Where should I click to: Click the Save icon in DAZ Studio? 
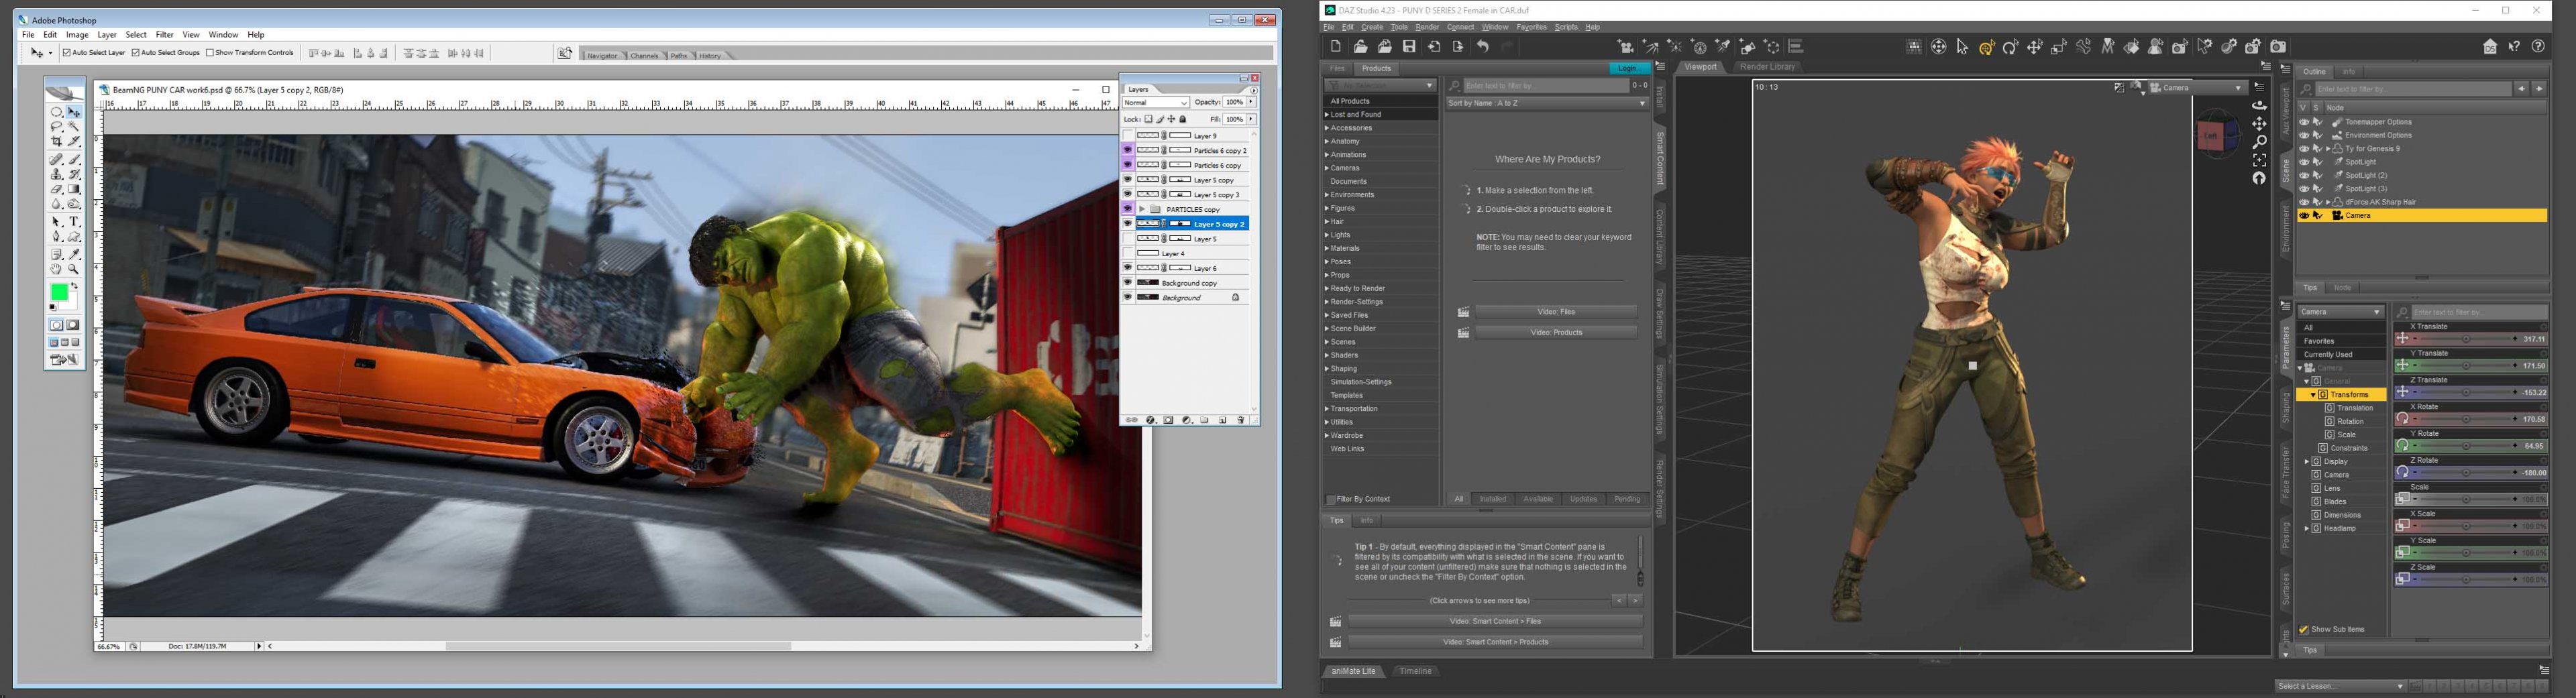(1409, 46)
